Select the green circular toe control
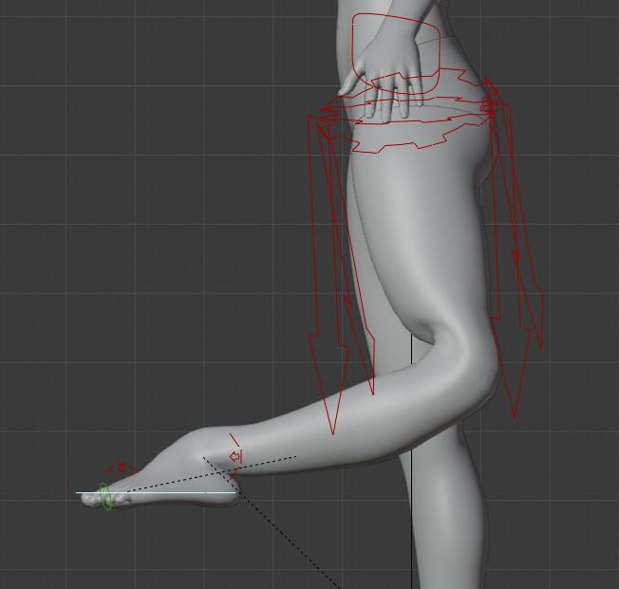 click(105, 496)
